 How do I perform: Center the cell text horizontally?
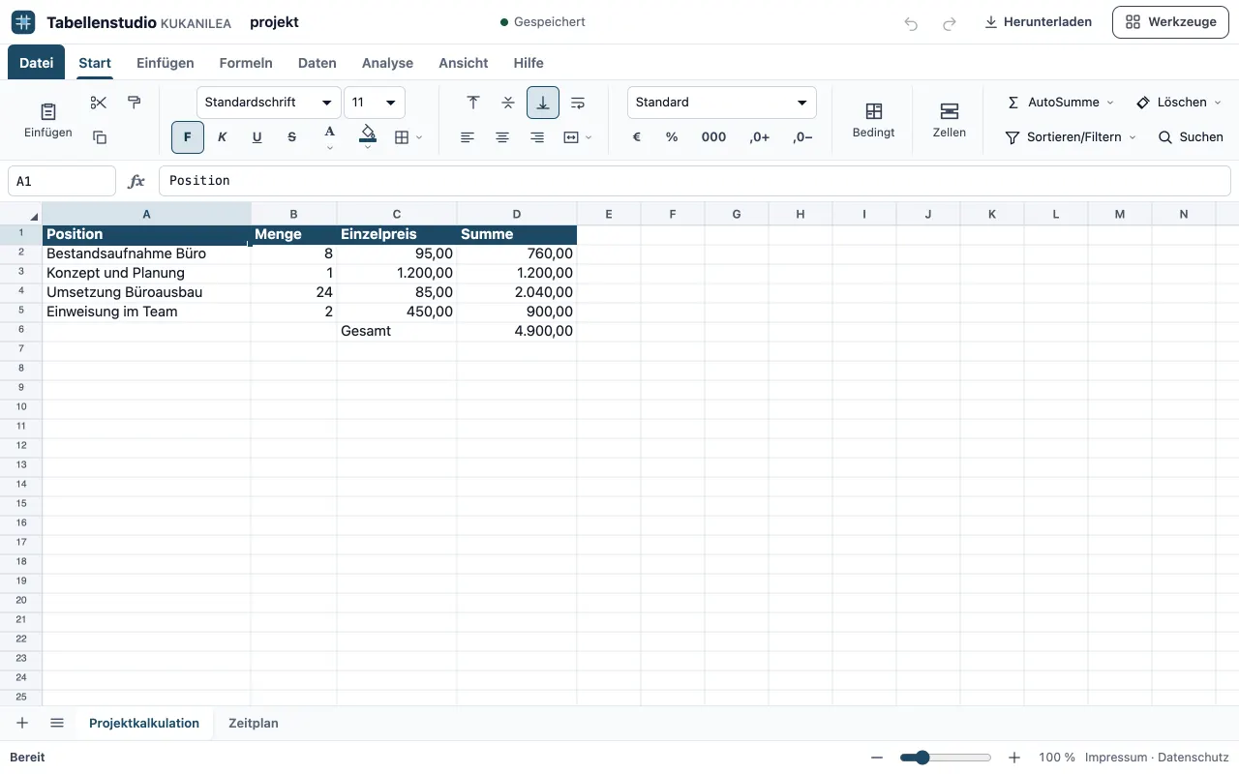(x=502, y=137)
